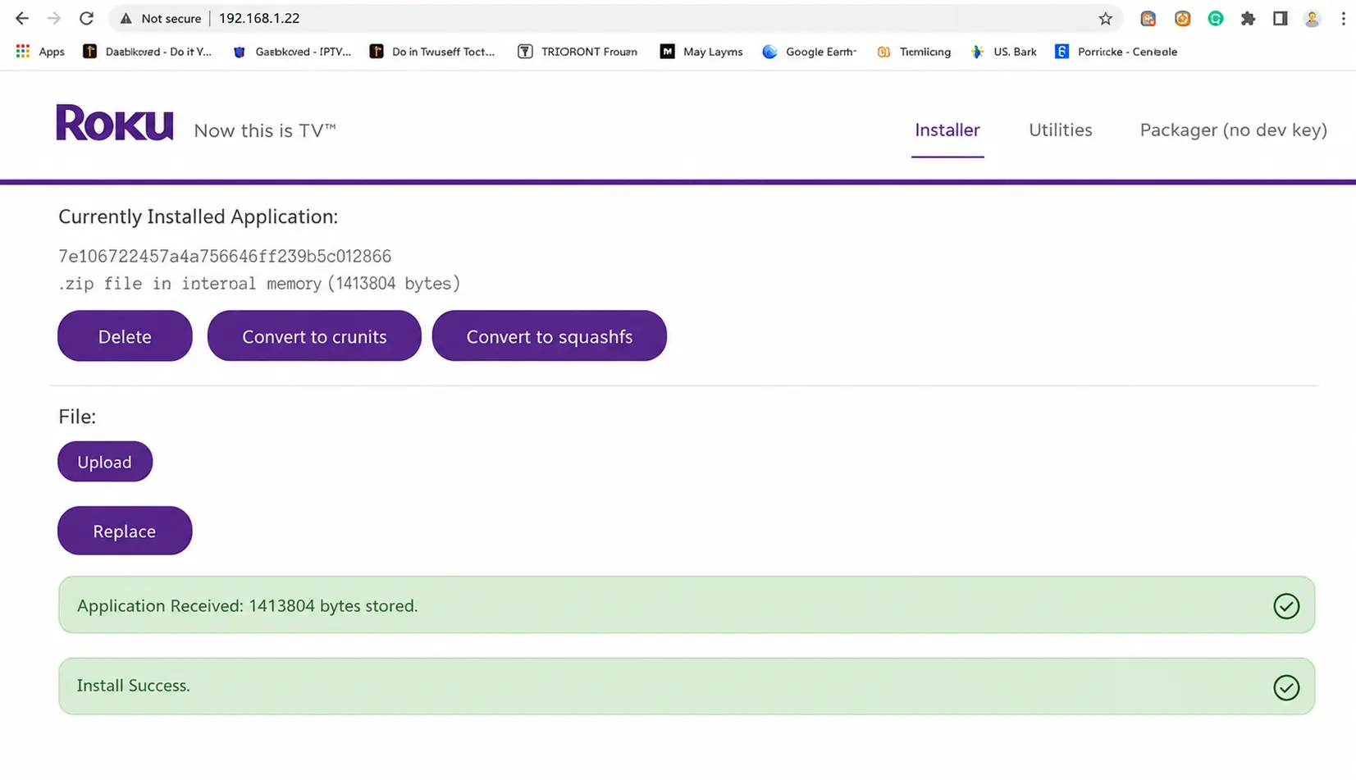Click the Roku logo
The height and width of the screenshot is (780, 1356).
114,122
